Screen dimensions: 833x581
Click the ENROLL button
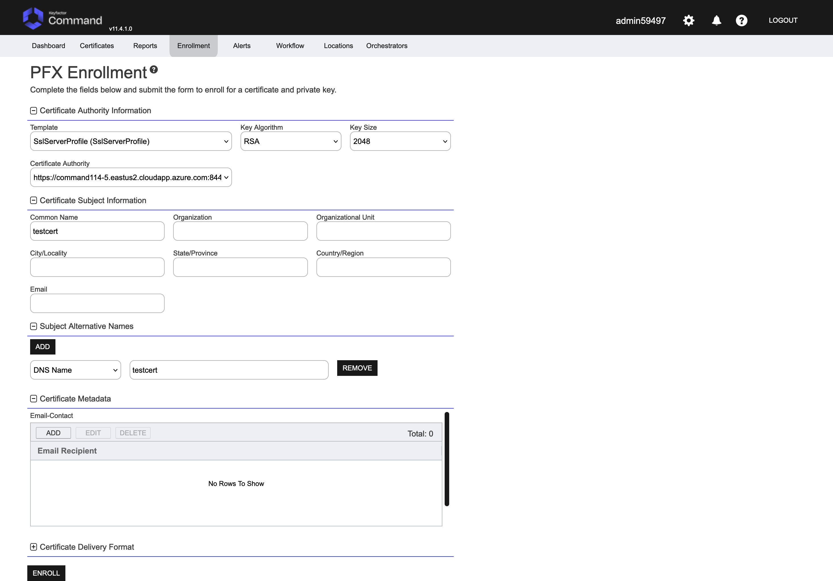coord(46,573)
